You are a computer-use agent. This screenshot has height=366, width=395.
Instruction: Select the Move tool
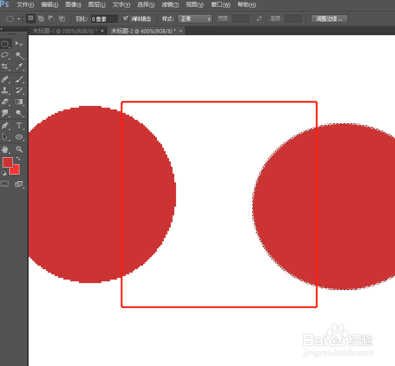19,44
